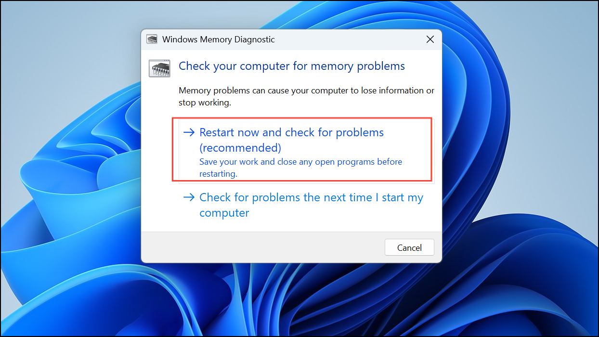The height and width of the screenshot is (337, 599).
Task: Dismiss the dialog using Cancel
Action: point(409,247)
